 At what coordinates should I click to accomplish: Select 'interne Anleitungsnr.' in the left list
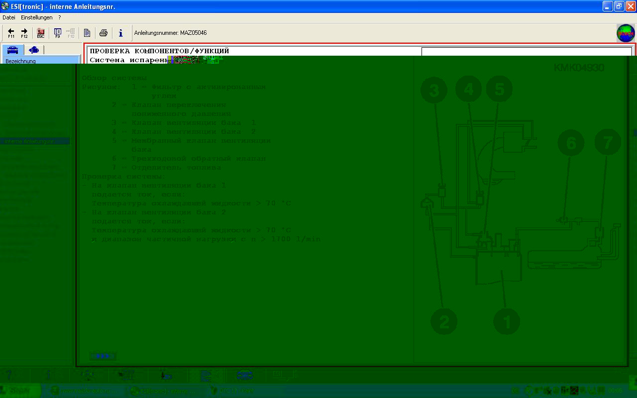coord(35,142)
